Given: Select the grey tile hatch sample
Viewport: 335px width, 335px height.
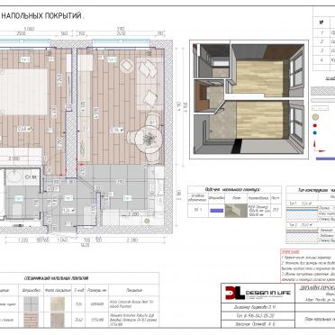Looking at the screenshot, I should [31, 304].
